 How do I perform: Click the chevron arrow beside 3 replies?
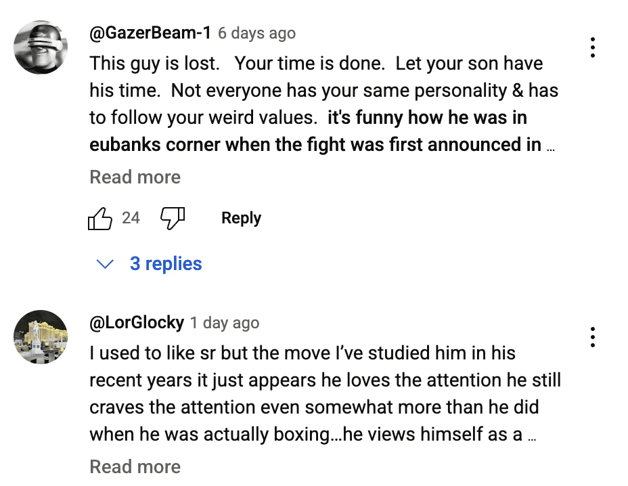click(x=105, y=264)
